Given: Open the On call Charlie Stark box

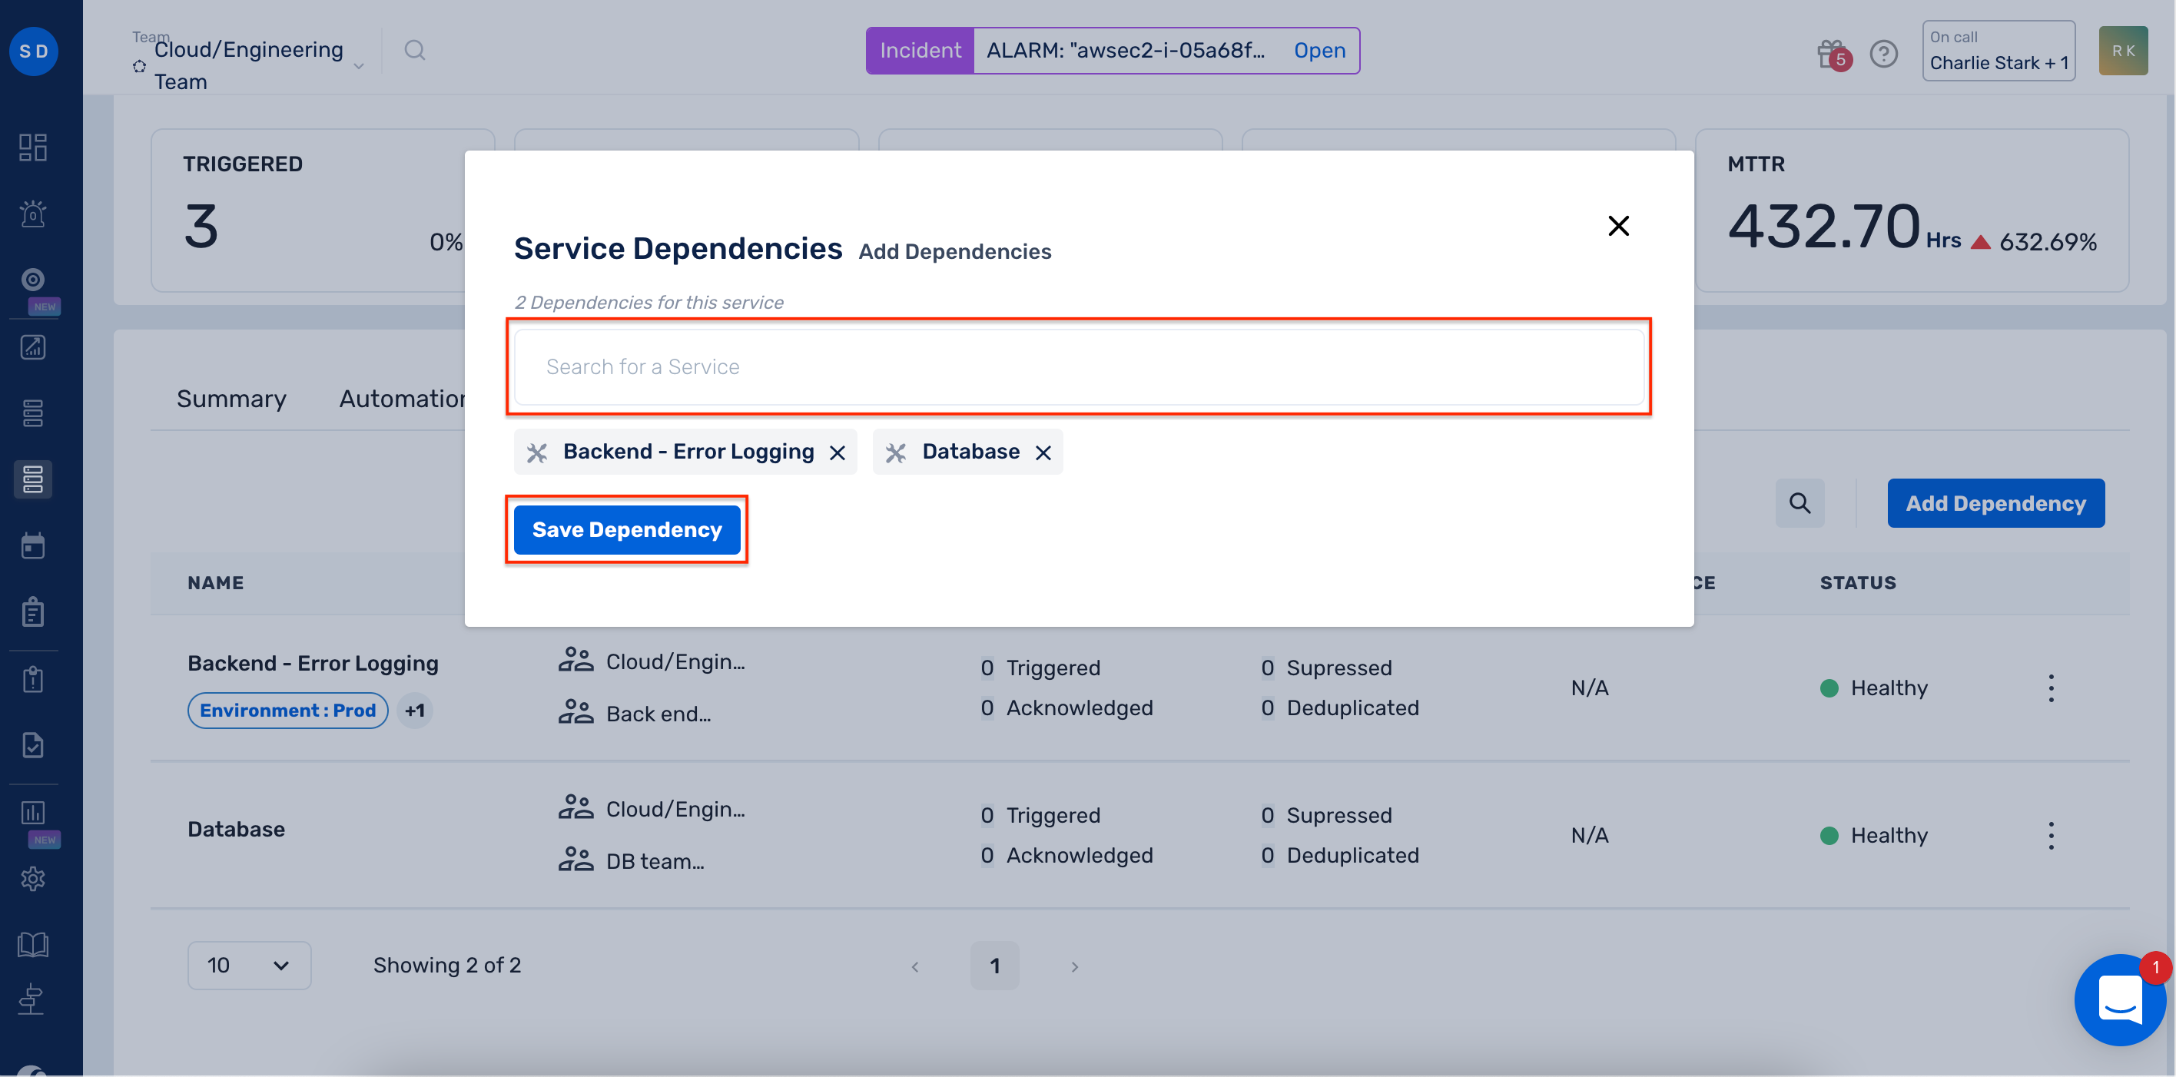Looking at the screenshot, I should point(1999,51).
